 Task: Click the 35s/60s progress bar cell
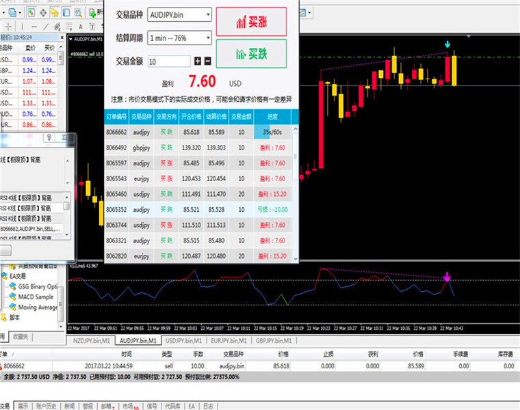(272, 132)
